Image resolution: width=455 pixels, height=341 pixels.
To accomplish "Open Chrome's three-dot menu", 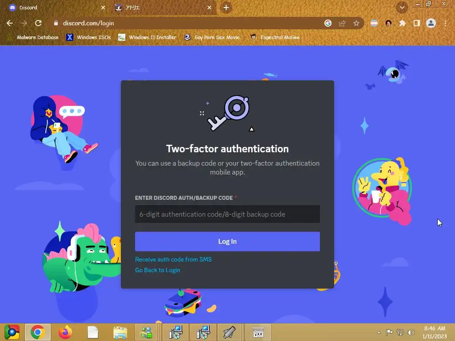I will 445,23.
